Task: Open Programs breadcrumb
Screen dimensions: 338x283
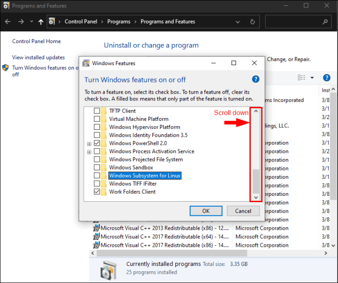Action: tap(119, 22)
